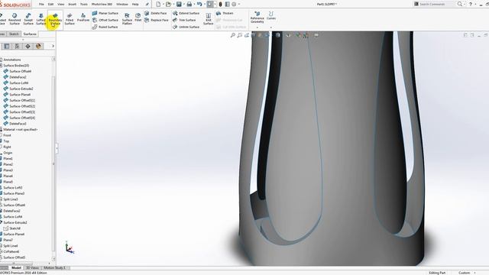Select the Thicken tool
Image resolution: width=489 pixels, height=275 pixels.
click(x=225, y=13)
